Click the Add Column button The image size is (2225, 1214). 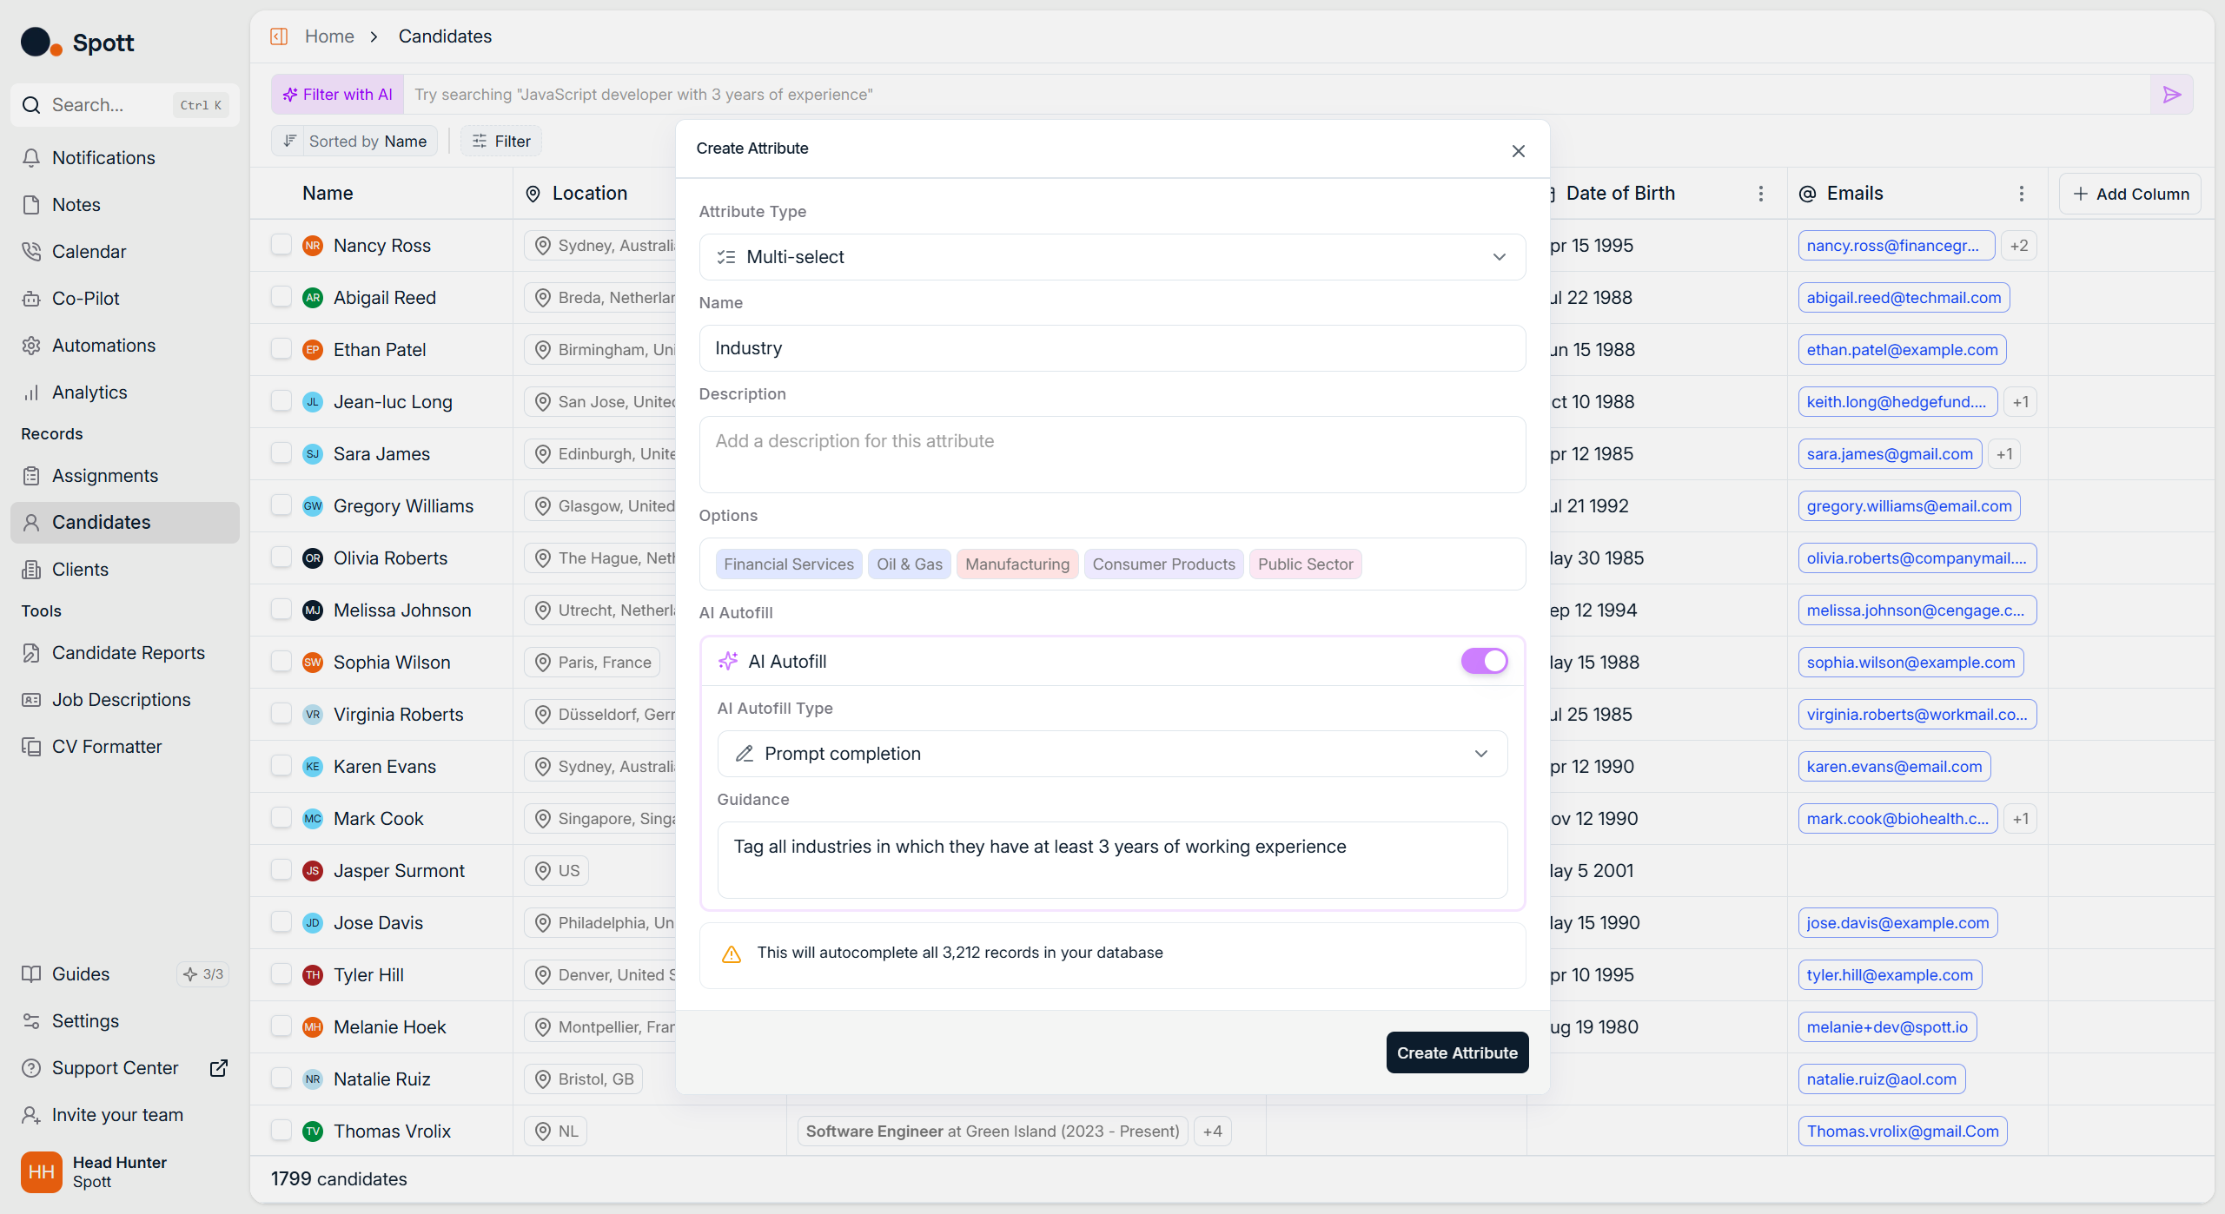[x=2130, y=194]
